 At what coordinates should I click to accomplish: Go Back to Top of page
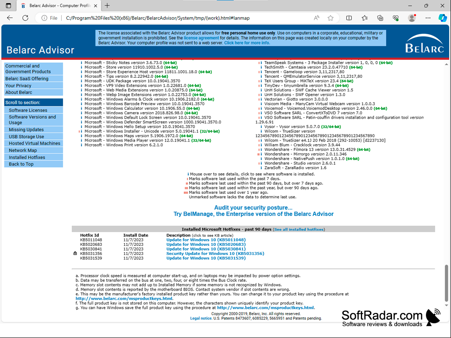pos(33,164)
